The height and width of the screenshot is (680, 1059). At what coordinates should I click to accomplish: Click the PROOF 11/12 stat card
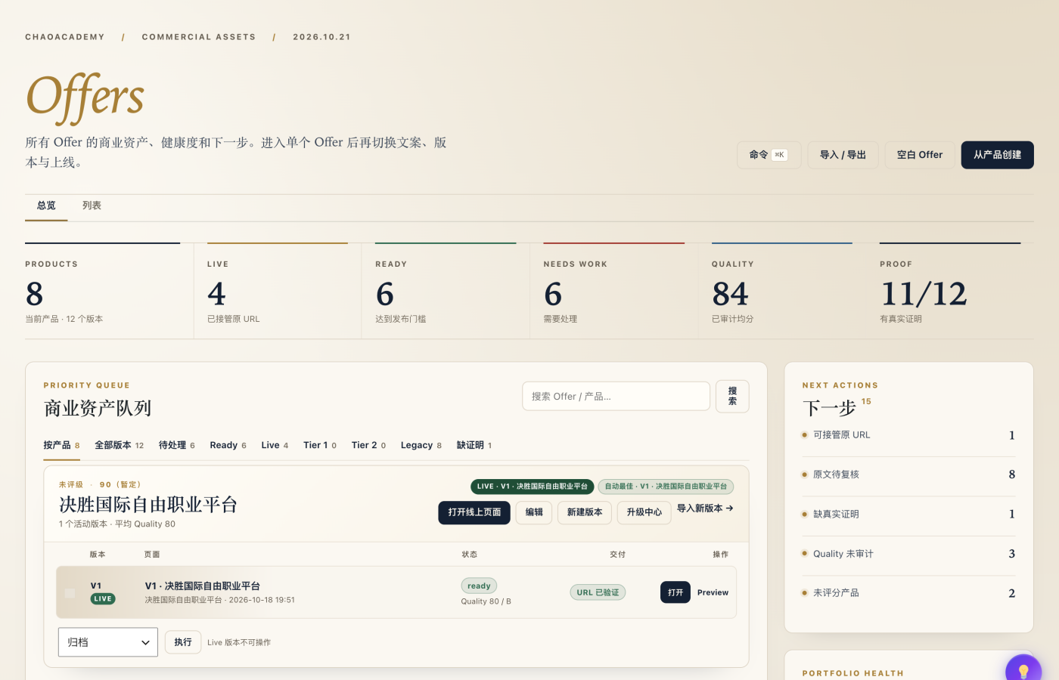tap(950, 291)
